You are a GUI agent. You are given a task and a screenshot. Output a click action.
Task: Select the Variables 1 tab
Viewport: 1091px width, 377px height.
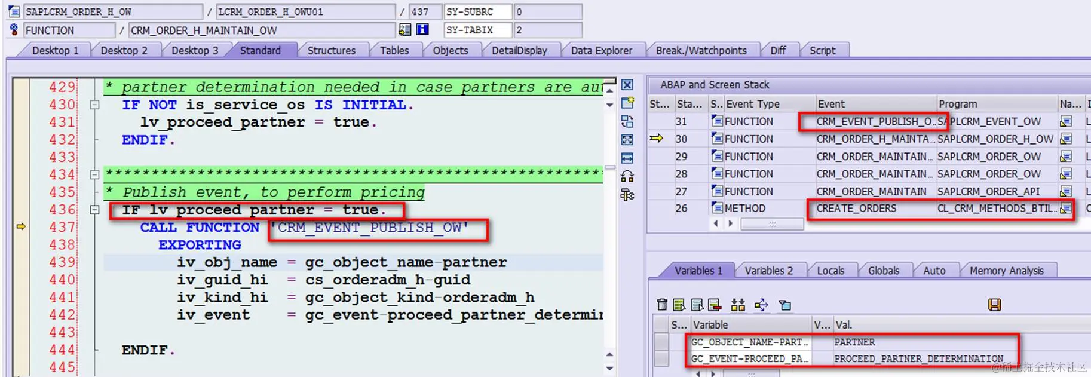[x=698, y=271]
